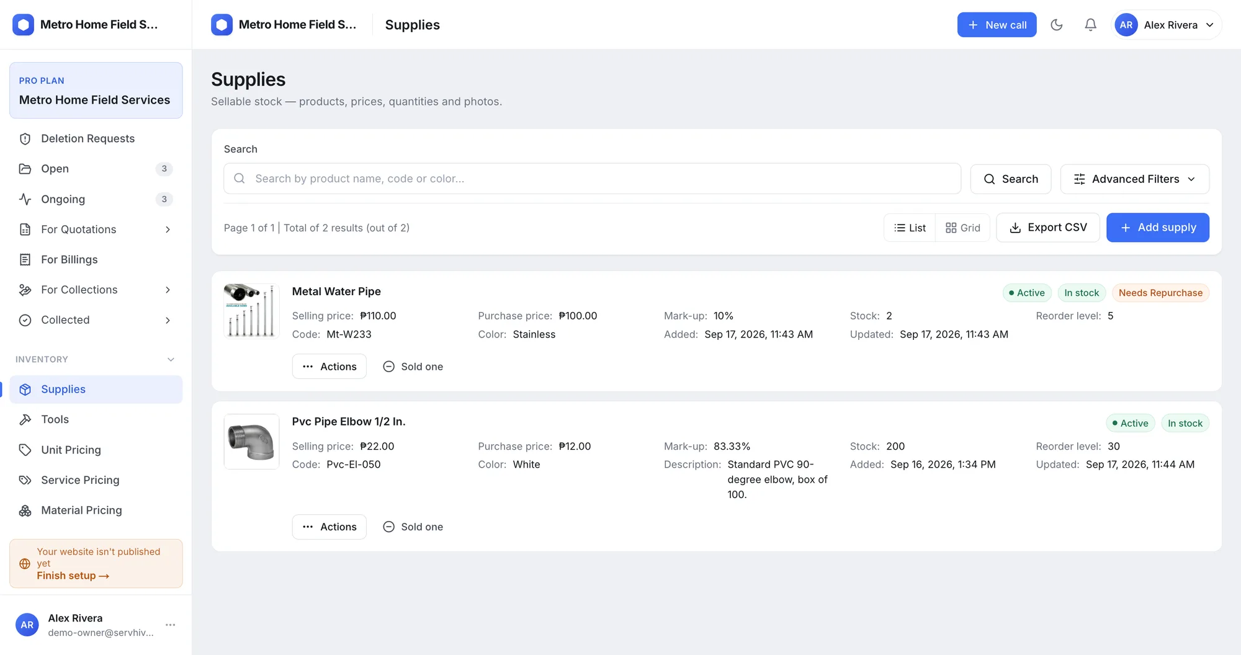Switch to Grid view
This screenshot has width=1241, height=655.
(962, 228)
